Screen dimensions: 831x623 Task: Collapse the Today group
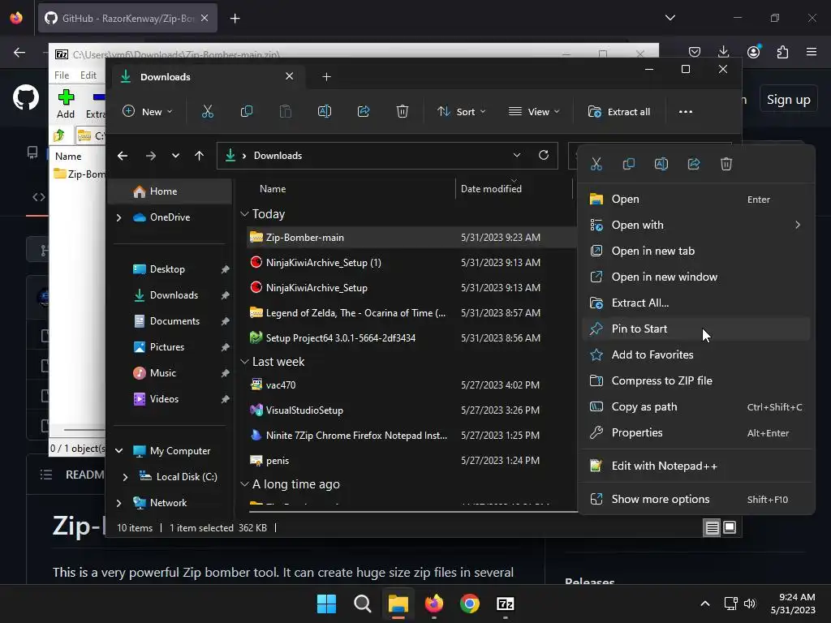(x=244, y=214)
